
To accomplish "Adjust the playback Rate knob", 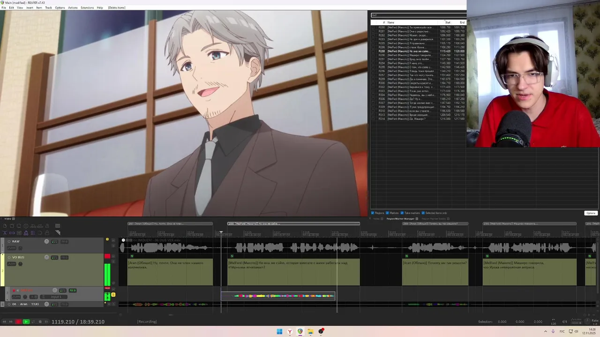I will [587, 321].
